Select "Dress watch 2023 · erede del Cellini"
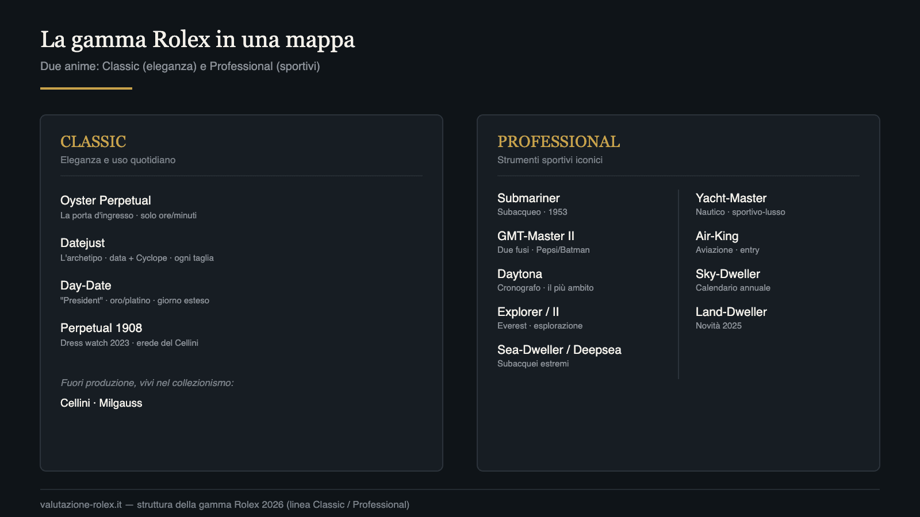 129,343
